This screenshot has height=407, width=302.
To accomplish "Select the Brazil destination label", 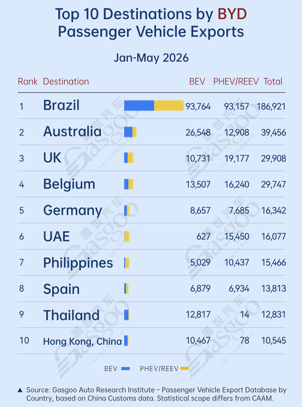I will point(62,105).
